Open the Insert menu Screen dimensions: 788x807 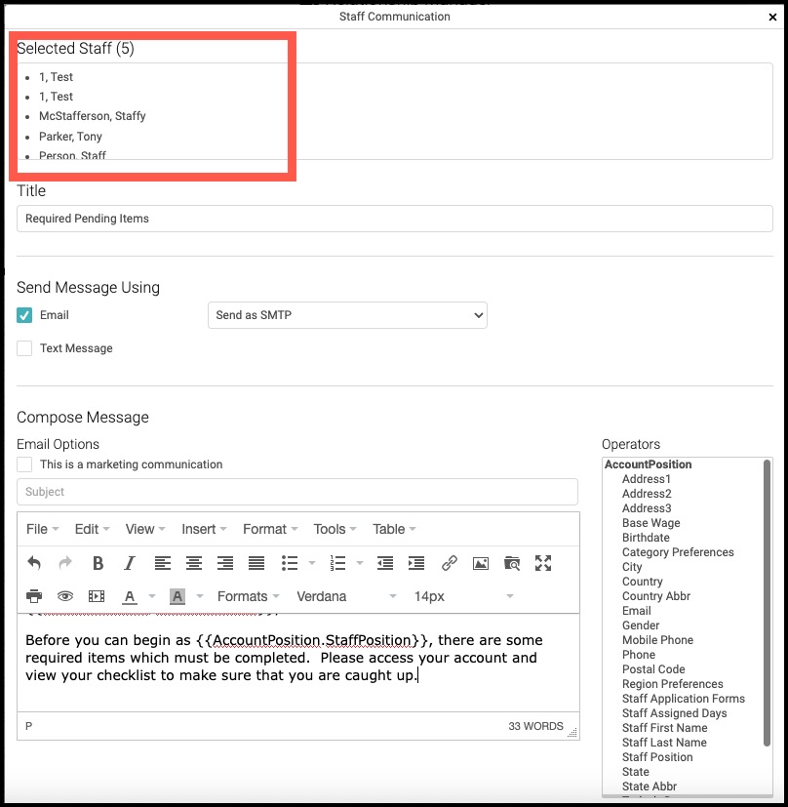pos(204,529)
